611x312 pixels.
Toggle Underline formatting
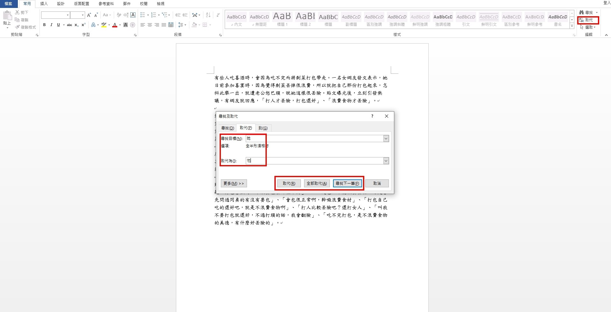click(x=58, y=25)
